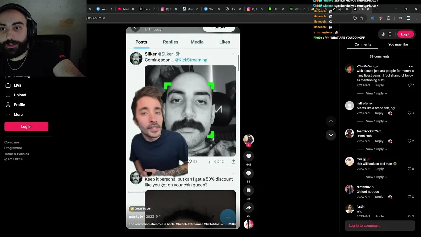The width and height of the screenshot is (421, 237).
Task: Click the Log in button in the top right
Action: [406, 34]
